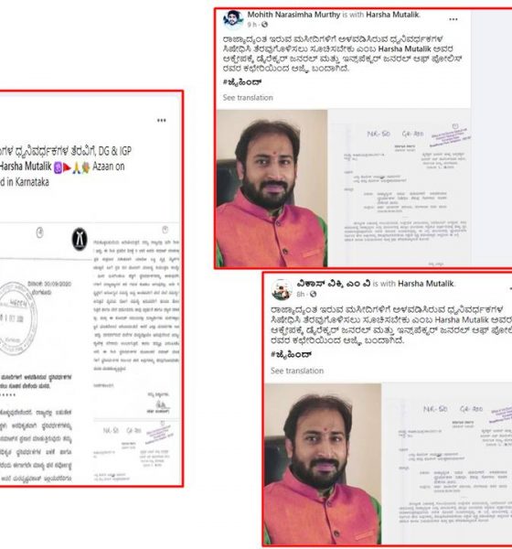Screen dimensions: 512x549
Task: Click See translation under the top post
Action: (x=248, y=98)
